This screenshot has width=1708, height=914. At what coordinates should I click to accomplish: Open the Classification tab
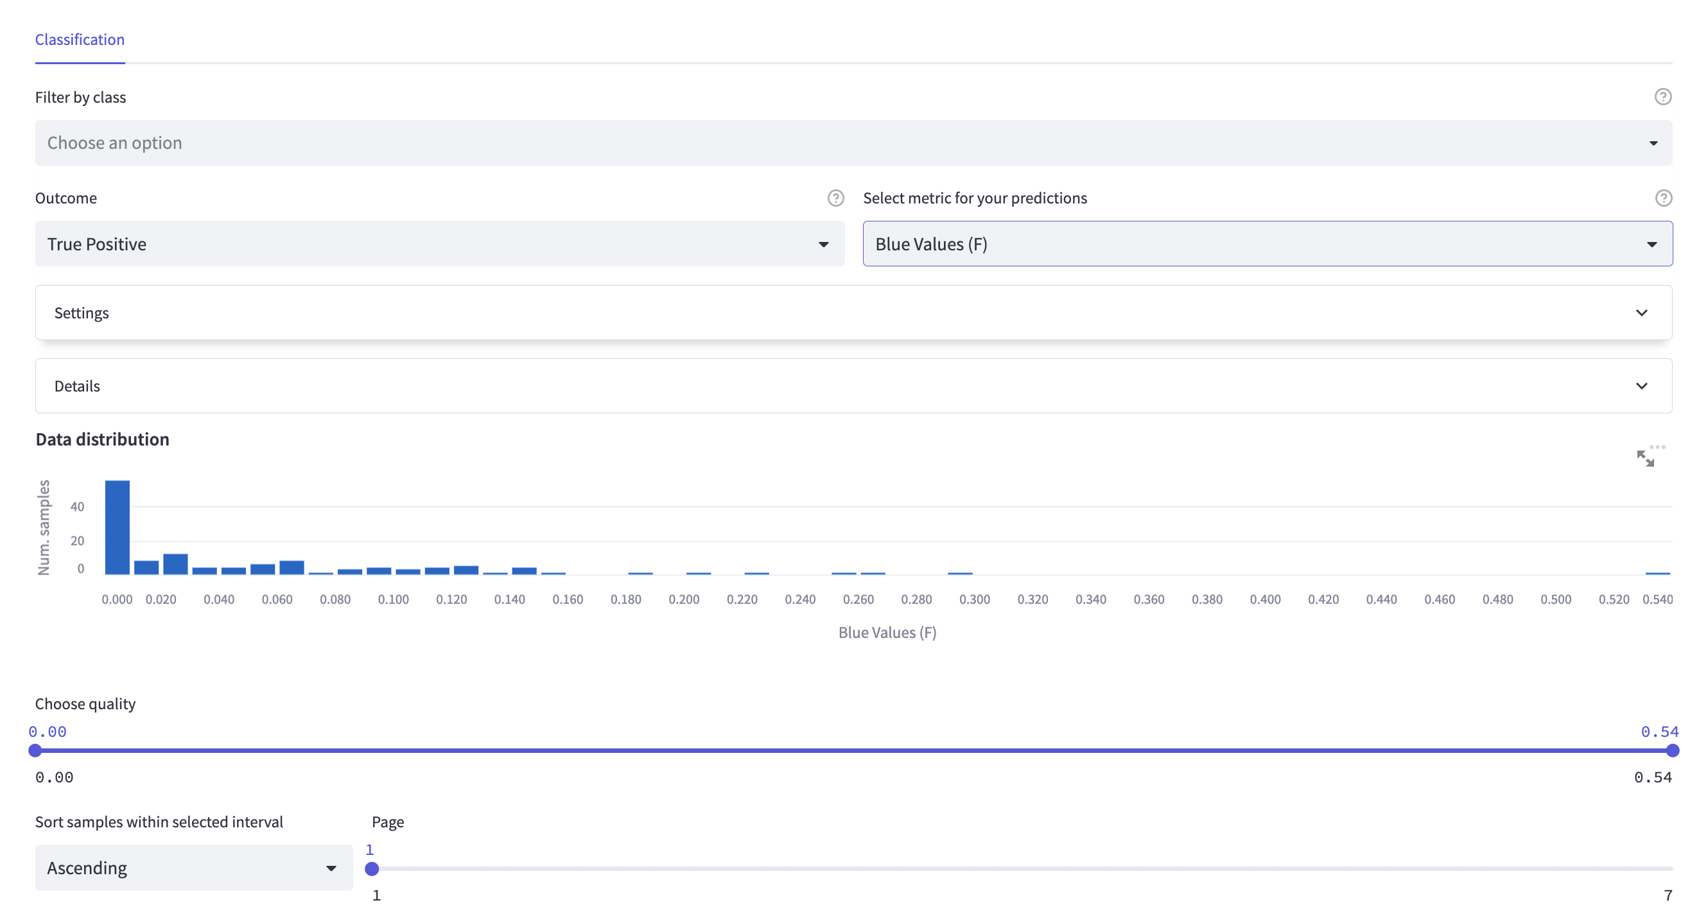[x=80, y=40]
